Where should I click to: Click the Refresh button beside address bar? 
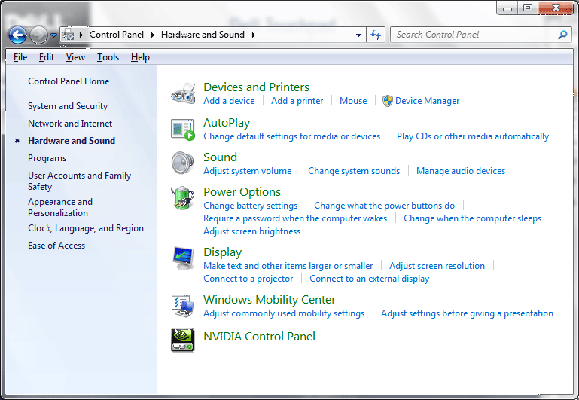click(376, 35)
